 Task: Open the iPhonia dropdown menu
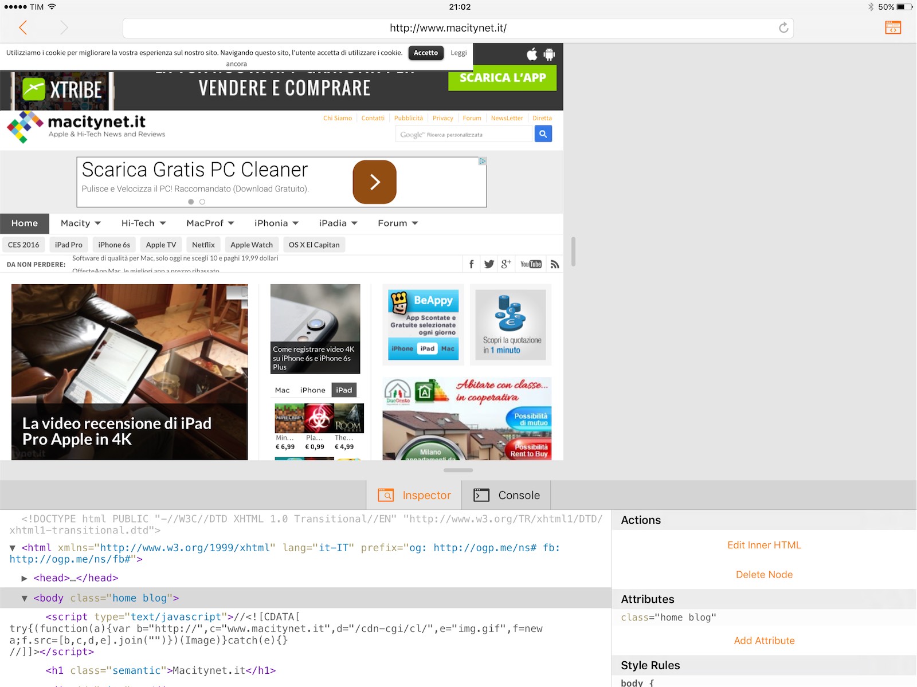[277, 223]
